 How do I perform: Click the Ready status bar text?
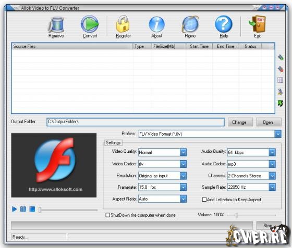(20, 237)
